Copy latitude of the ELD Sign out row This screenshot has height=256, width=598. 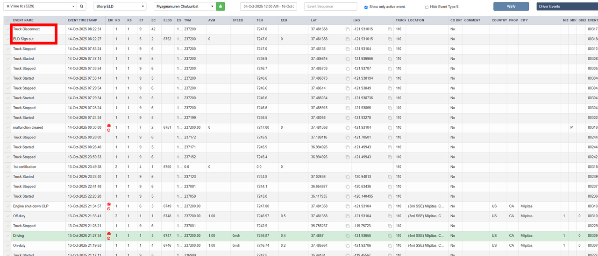coord(348,39)
